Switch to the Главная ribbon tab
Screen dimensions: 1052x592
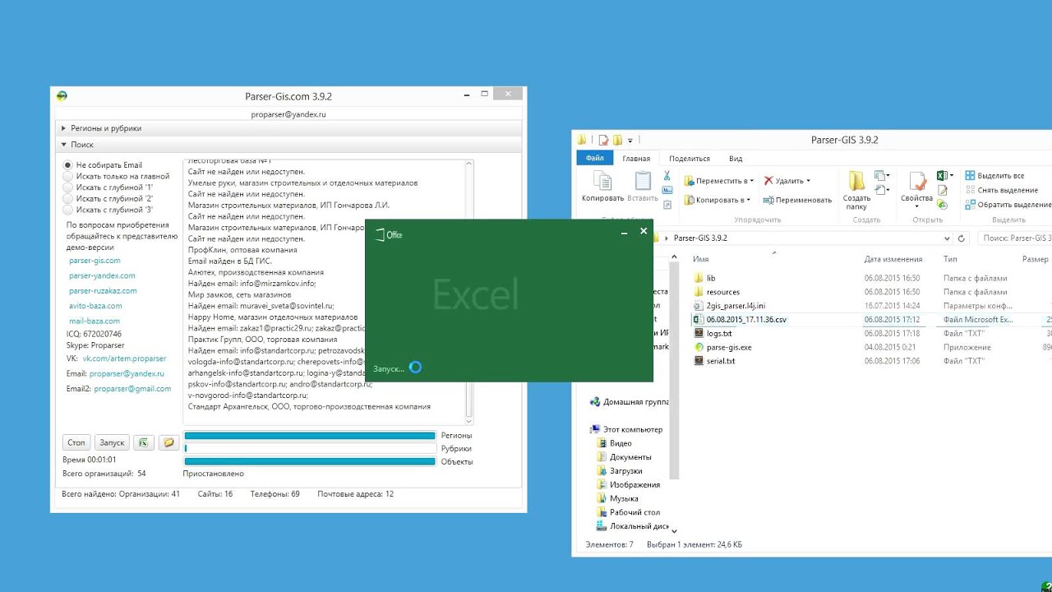coord(636,159)
